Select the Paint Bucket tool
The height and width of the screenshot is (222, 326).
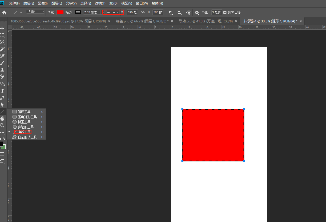coord(2,84)
